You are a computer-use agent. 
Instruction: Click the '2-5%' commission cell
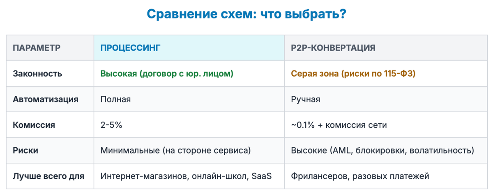tap(111, 125)
